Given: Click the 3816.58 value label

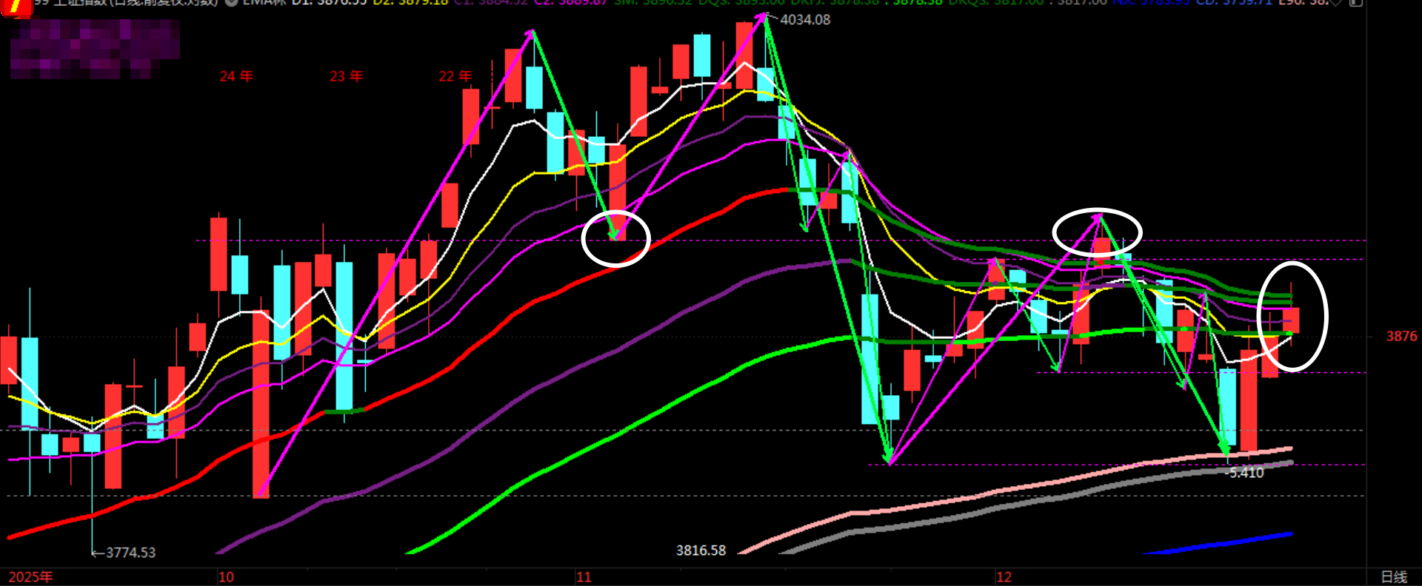Looking at the screenshot, I should 701,550.
